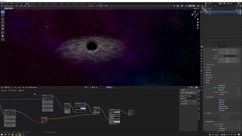Toggle Show in Viewports checkbox
The image size is (242, 136).
point(219,88)
